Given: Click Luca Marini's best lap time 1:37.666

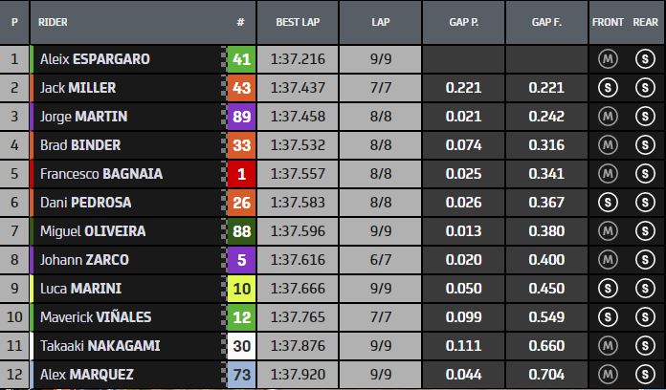Looking at the screenshot, I should 299,289.
